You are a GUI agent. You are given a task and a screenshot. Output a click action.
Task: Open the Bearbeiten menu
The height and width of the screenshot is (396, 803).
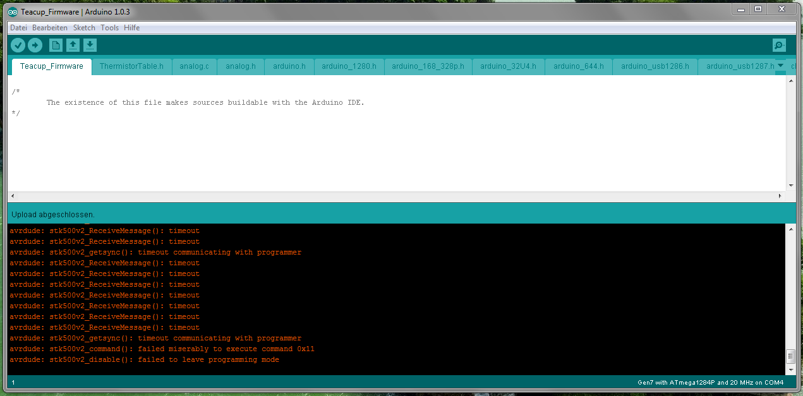point(50,28)
